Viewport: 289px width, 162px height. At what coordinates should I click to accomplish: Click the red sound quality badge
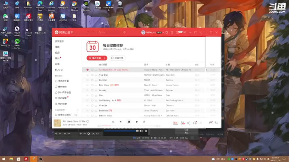pos(176,123)
